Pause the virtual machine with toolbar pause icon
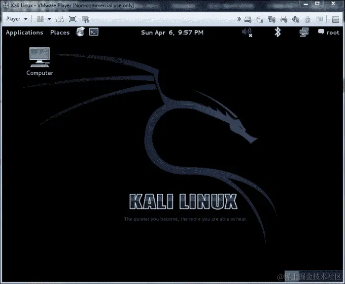 click(x=40, y=19)
